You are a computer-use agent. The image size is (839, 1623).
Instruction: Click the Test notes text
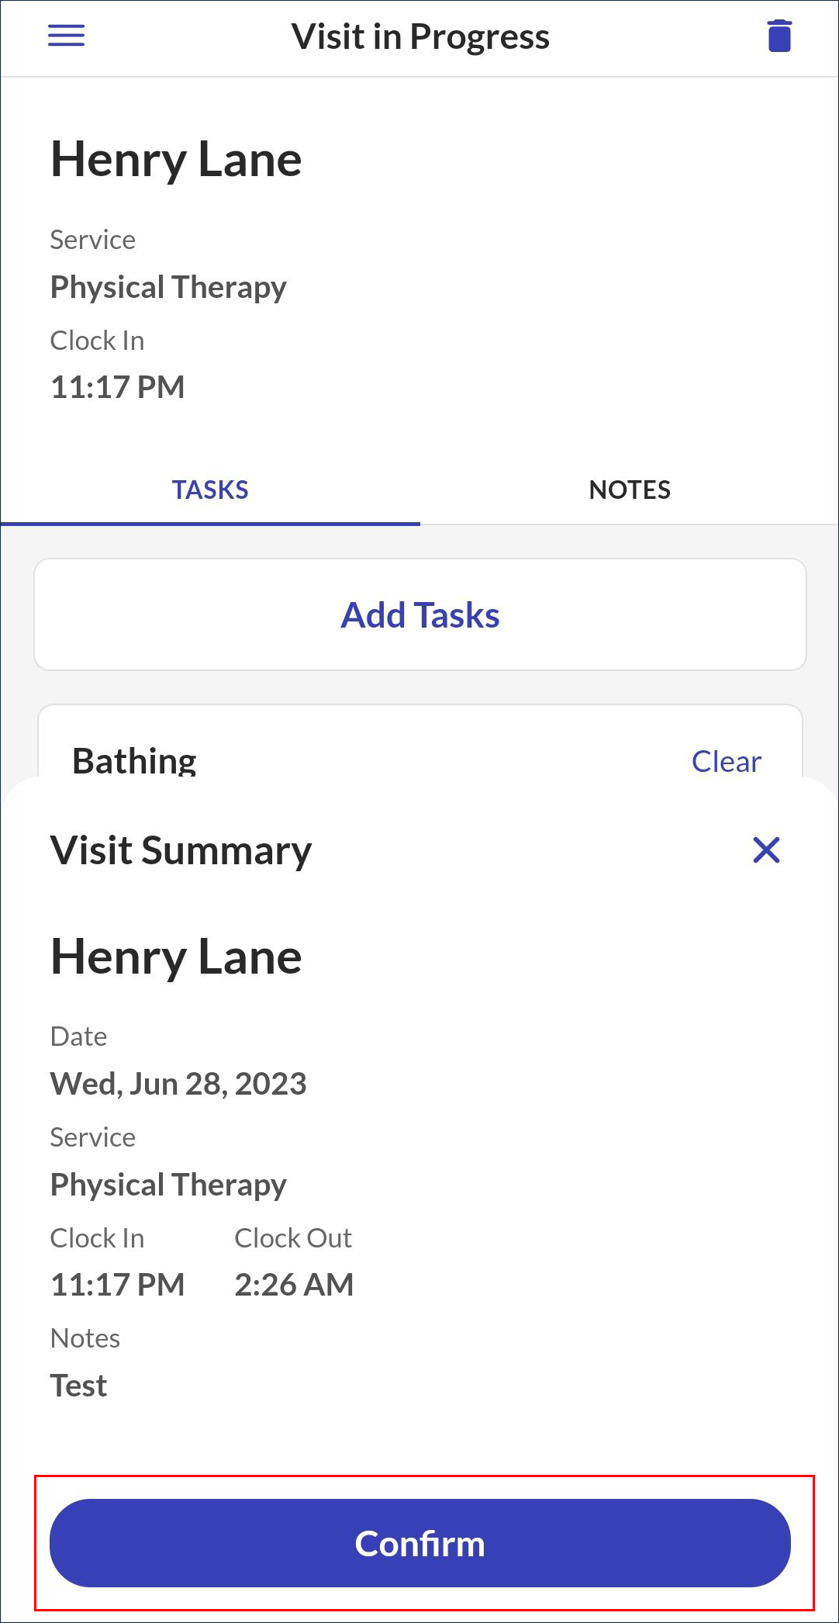point(78,1386)
